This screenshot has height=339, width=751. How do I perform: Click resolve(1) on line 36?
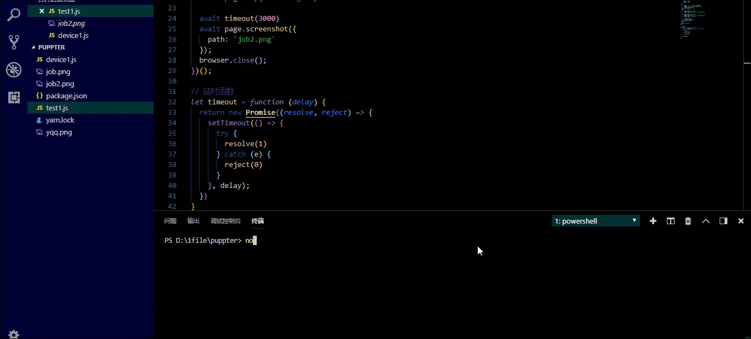point(246,144)
